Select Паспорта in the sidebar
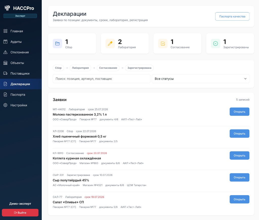This screenshot has height=220, width=259. pos(21,95)
